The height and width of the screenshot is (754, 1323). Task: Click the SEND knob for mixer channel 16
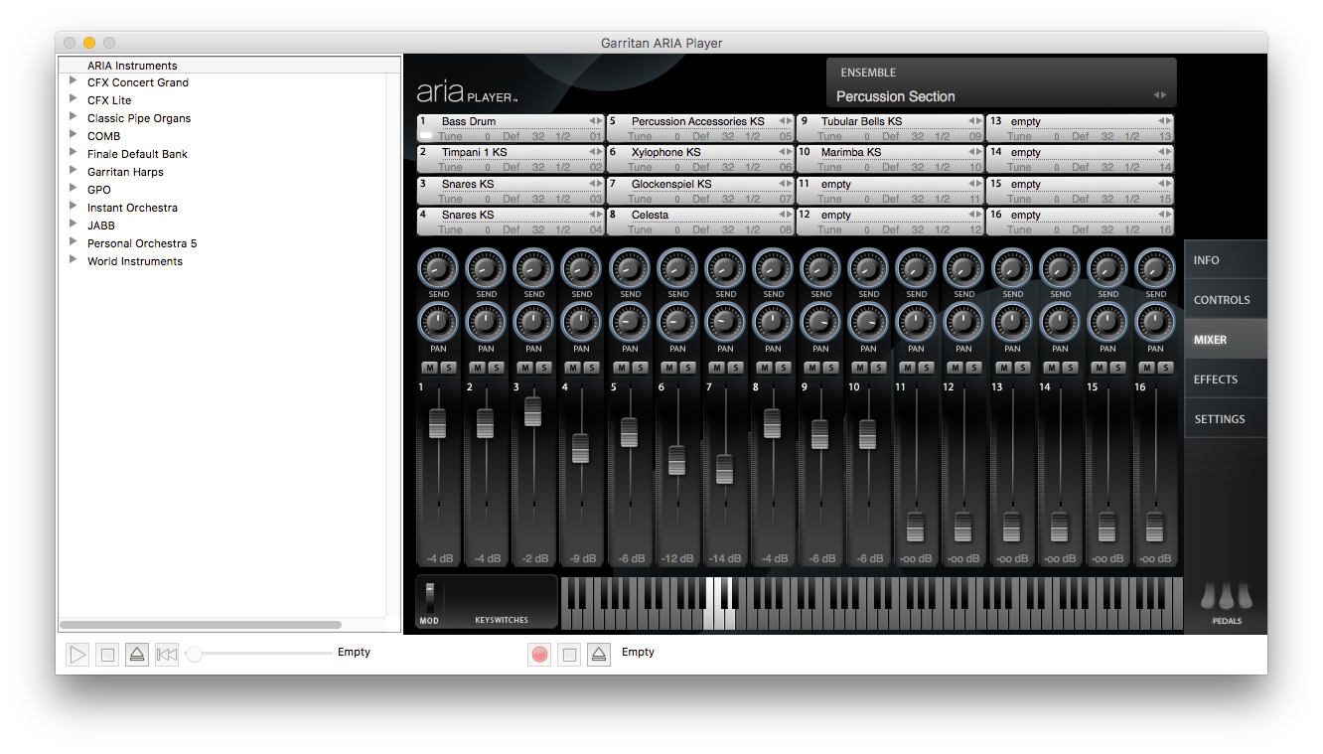coord(1155,268)
